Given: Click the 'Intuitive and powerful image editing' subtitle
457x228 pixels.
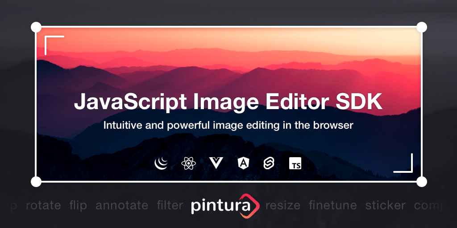Looking at the screenshot, I should [228, 125].
